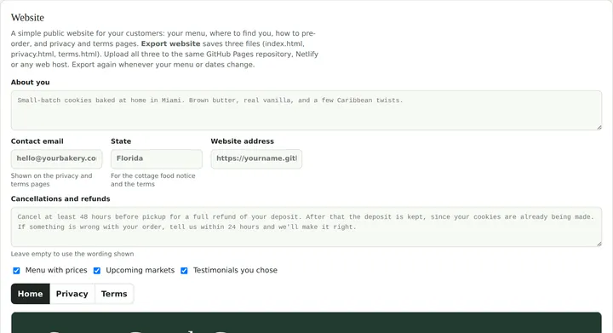The width and height of the screenshot is (613, 333).
Task: Click the bold 'Export website' text
Action: pyautogui.click(x=170, y=43)
